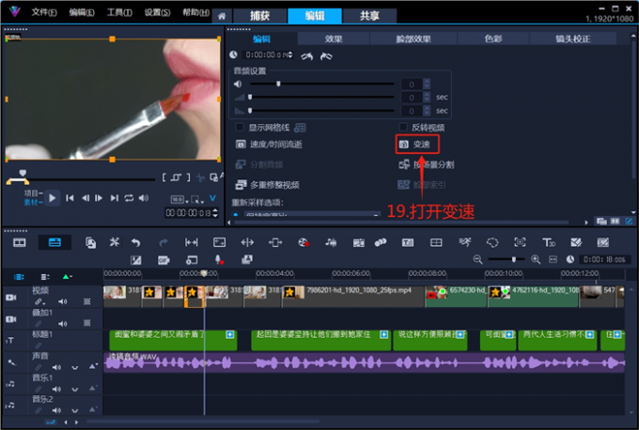Image resolution: width=639 pixels, height=430 pixels.
Task: Open the 色彩 options tab
Action: pyautogui.click(x=493, y=39)
